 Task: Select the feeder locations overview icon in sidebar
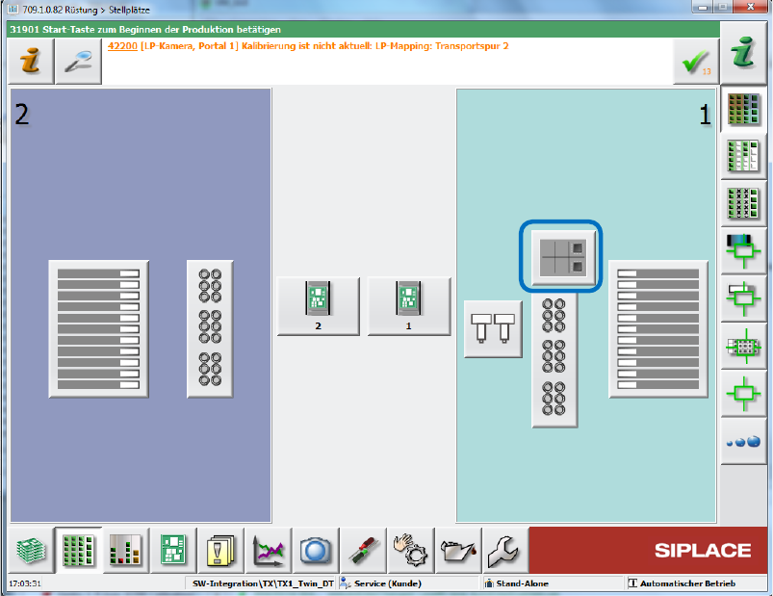[x=743, y=110]
